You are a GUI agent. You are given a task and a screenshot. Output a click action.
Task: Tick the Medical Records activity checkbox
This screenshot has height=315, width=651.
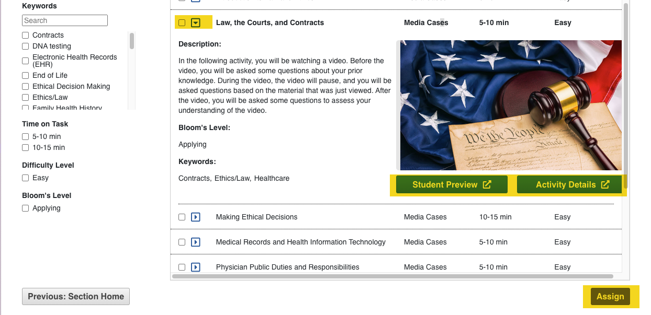[182, 242]
